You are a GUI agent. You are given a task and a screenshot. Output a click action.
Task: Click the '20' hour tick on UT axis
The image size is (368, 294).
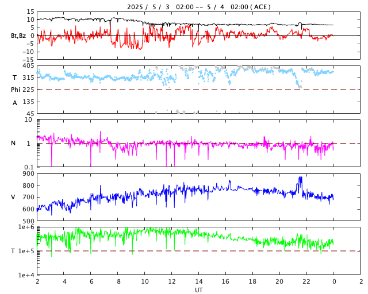tap(279, 281)
